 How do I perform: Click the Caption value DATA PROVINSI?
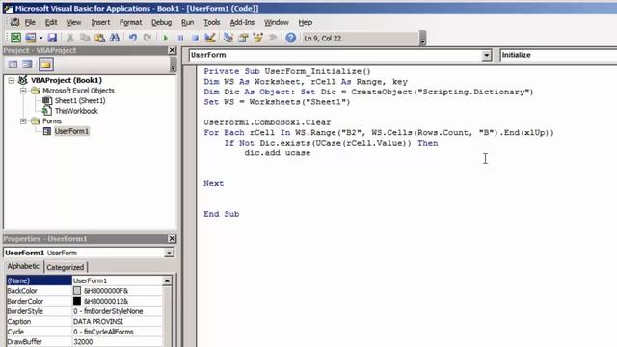[x=98, y=321]
